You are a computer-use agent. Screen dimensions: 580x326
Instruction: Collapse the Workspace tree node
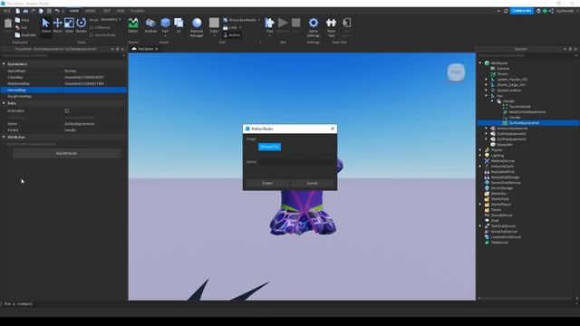480,63
